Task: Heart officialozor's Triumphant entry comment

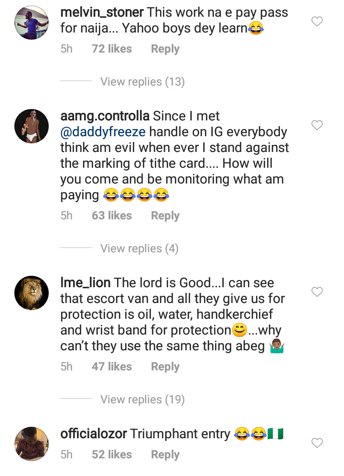Action: 317,444
